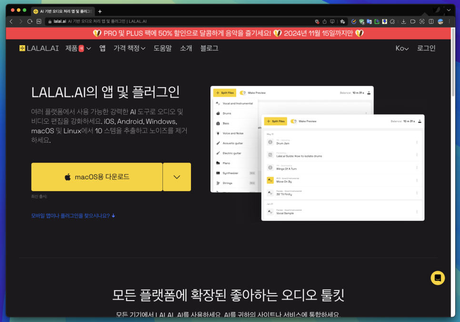The width and height of the screenshot is (460, 322).
Task: Bookmark this page with the star icon
Action: (x=342, y=21)
